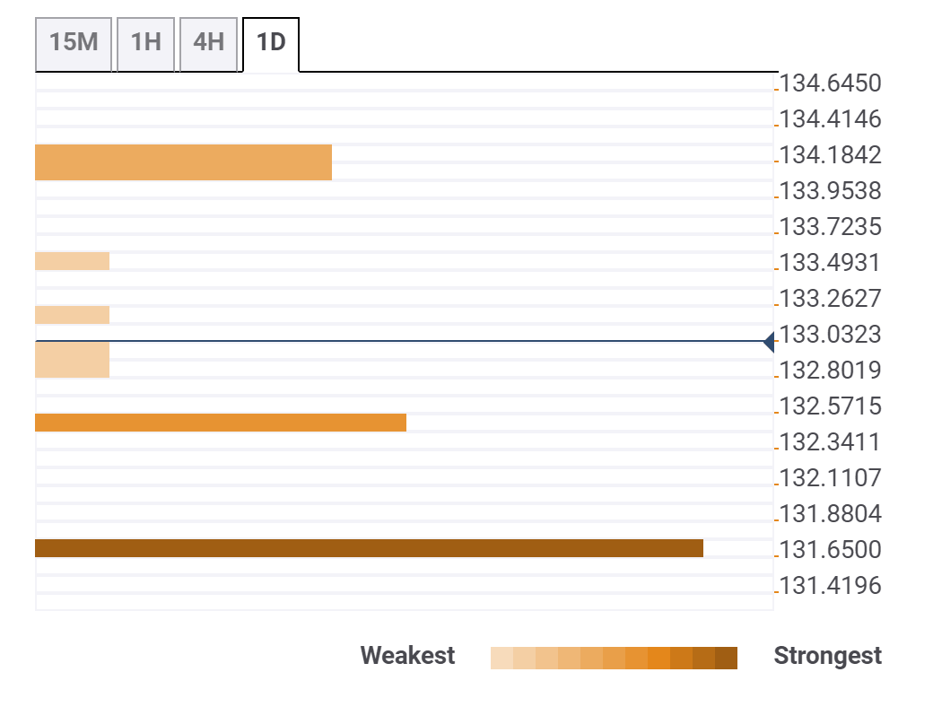Click the weak support bar at 133.4931
Screen dimensions: 933x707
coord(72,259)
